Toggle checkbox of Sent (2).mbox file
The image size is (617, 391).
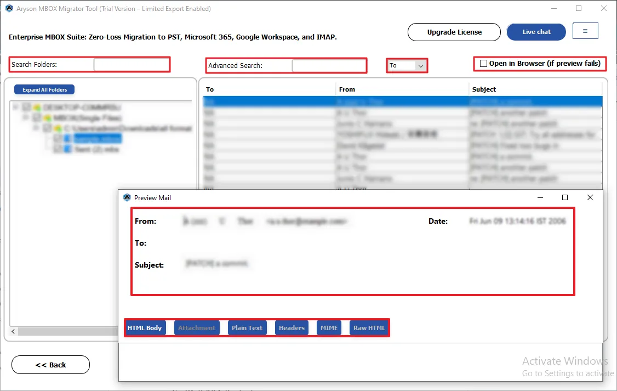point(58,149)
